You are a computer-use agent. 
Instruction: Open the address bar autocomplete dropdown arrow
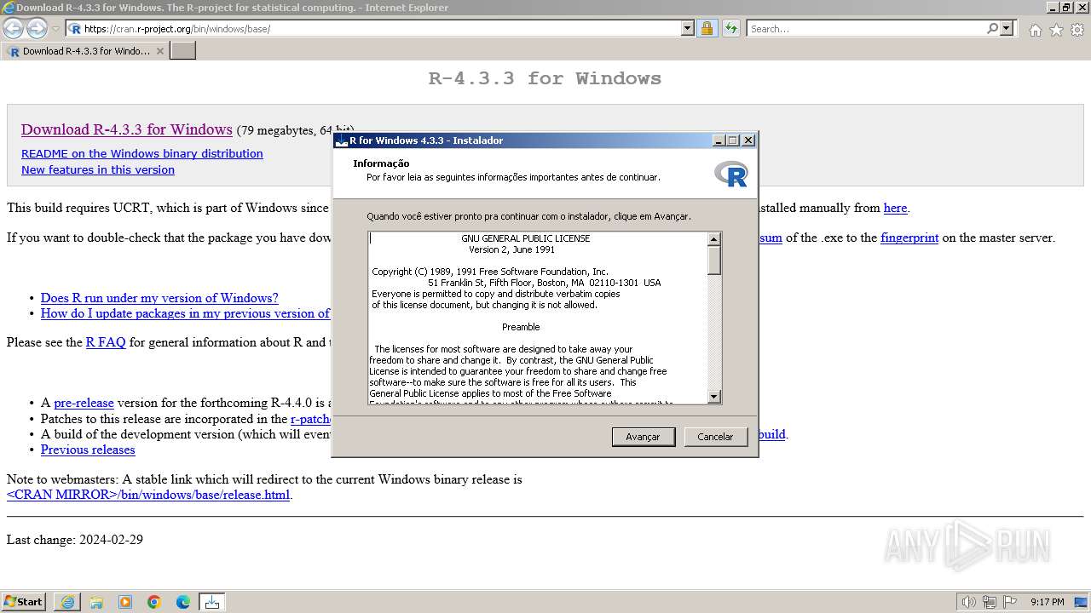tap(688, 28)
